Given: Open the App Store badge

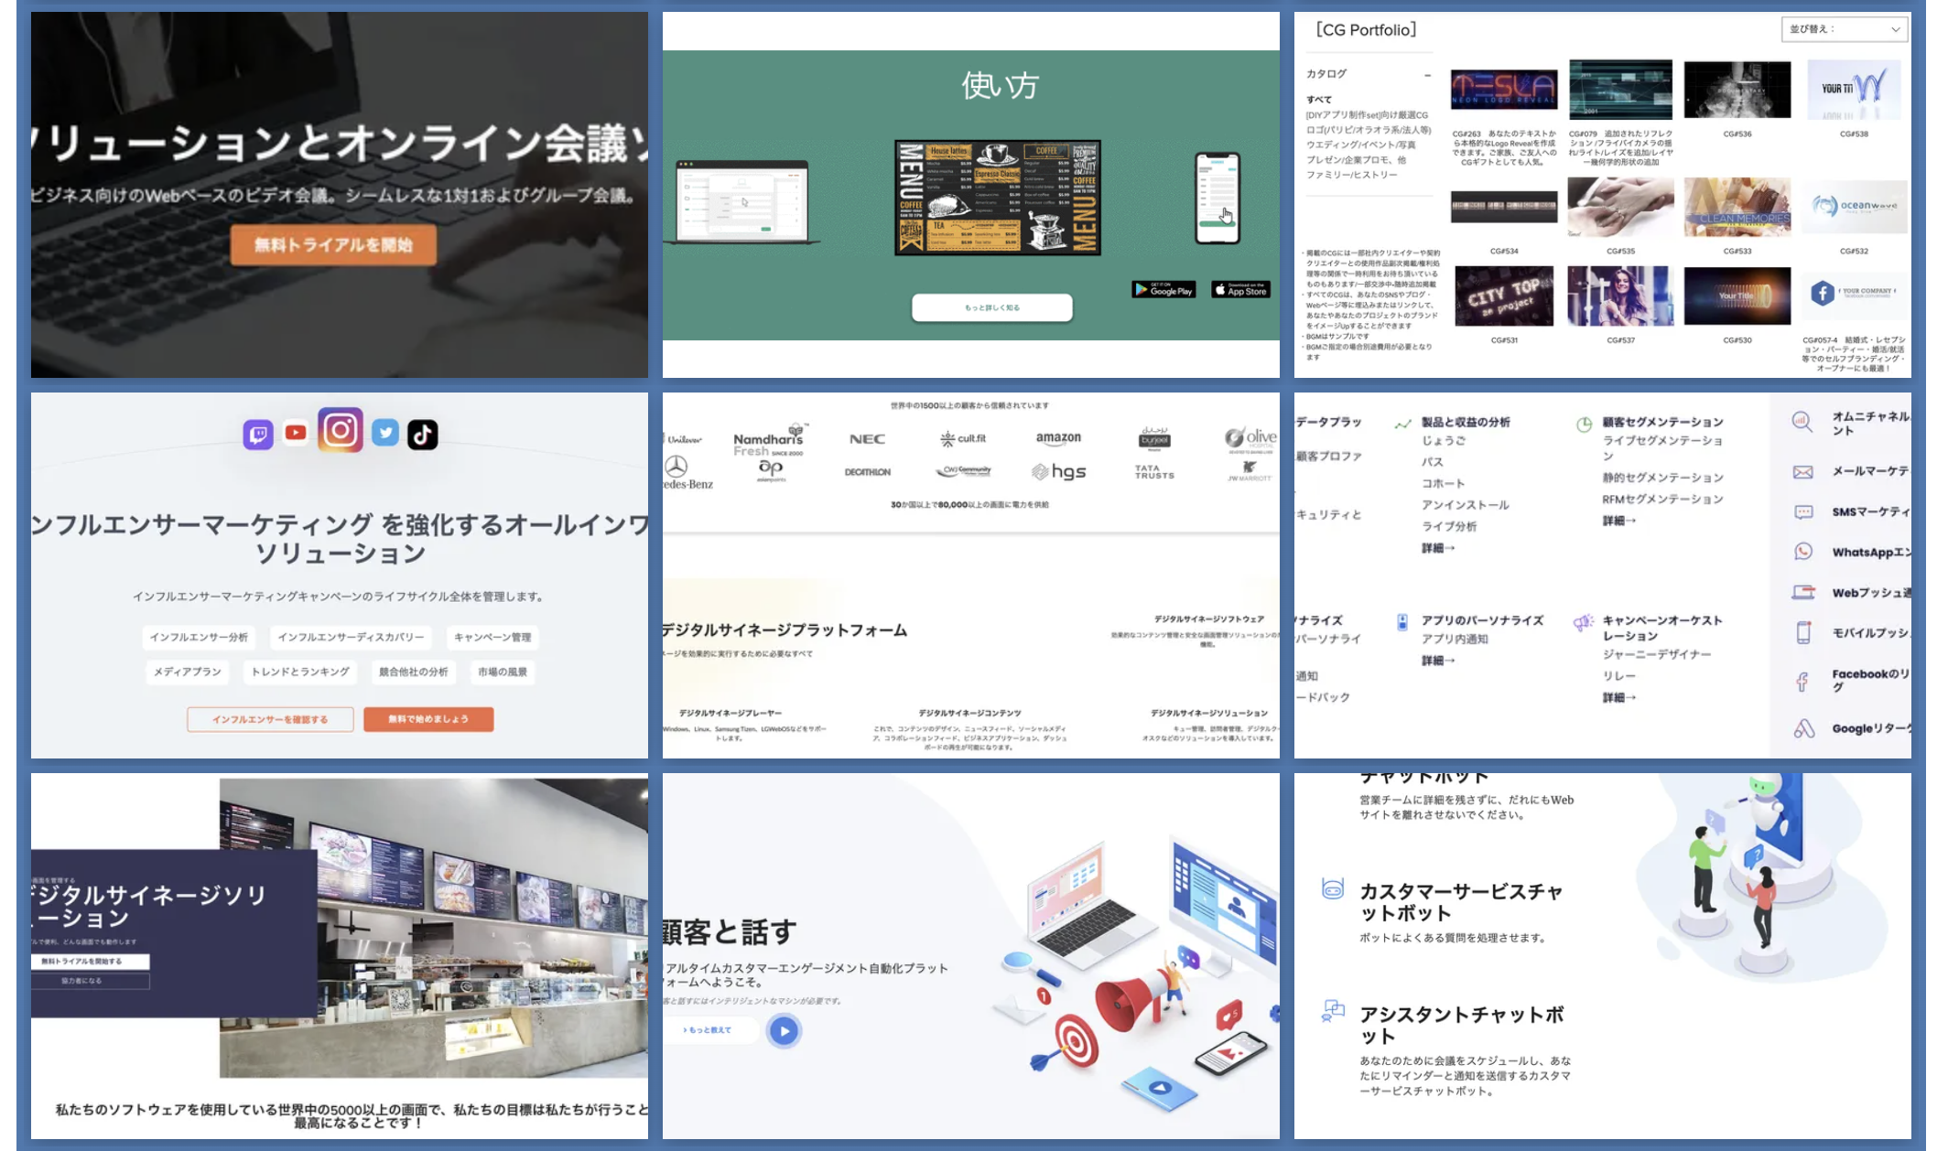Looking at the screenshot, I should tap(1240, 290).
